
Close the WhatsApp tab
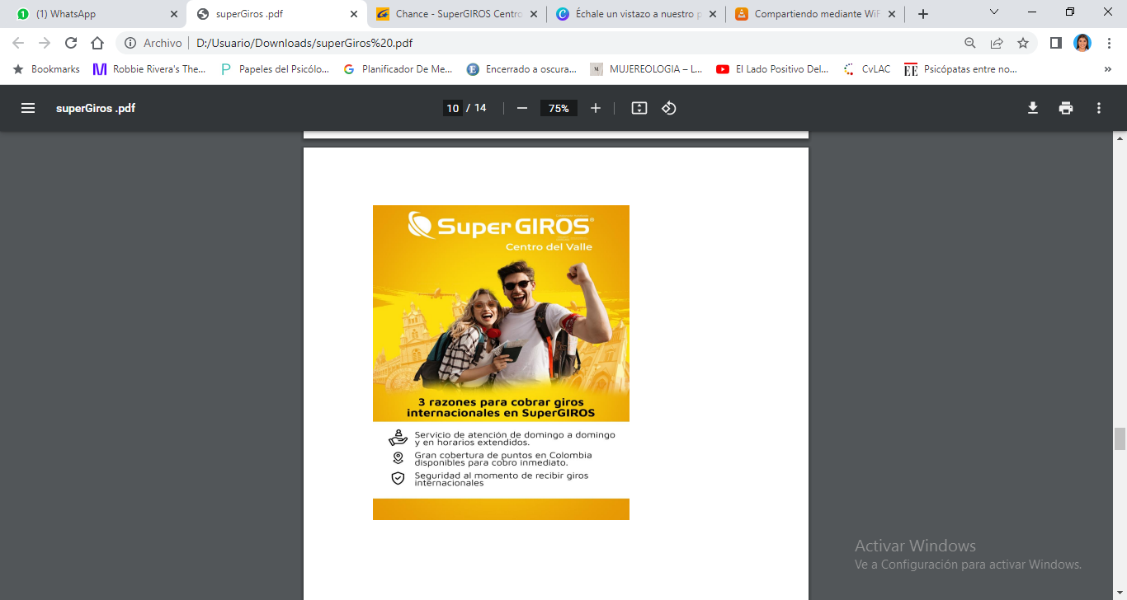click(174, 14)
